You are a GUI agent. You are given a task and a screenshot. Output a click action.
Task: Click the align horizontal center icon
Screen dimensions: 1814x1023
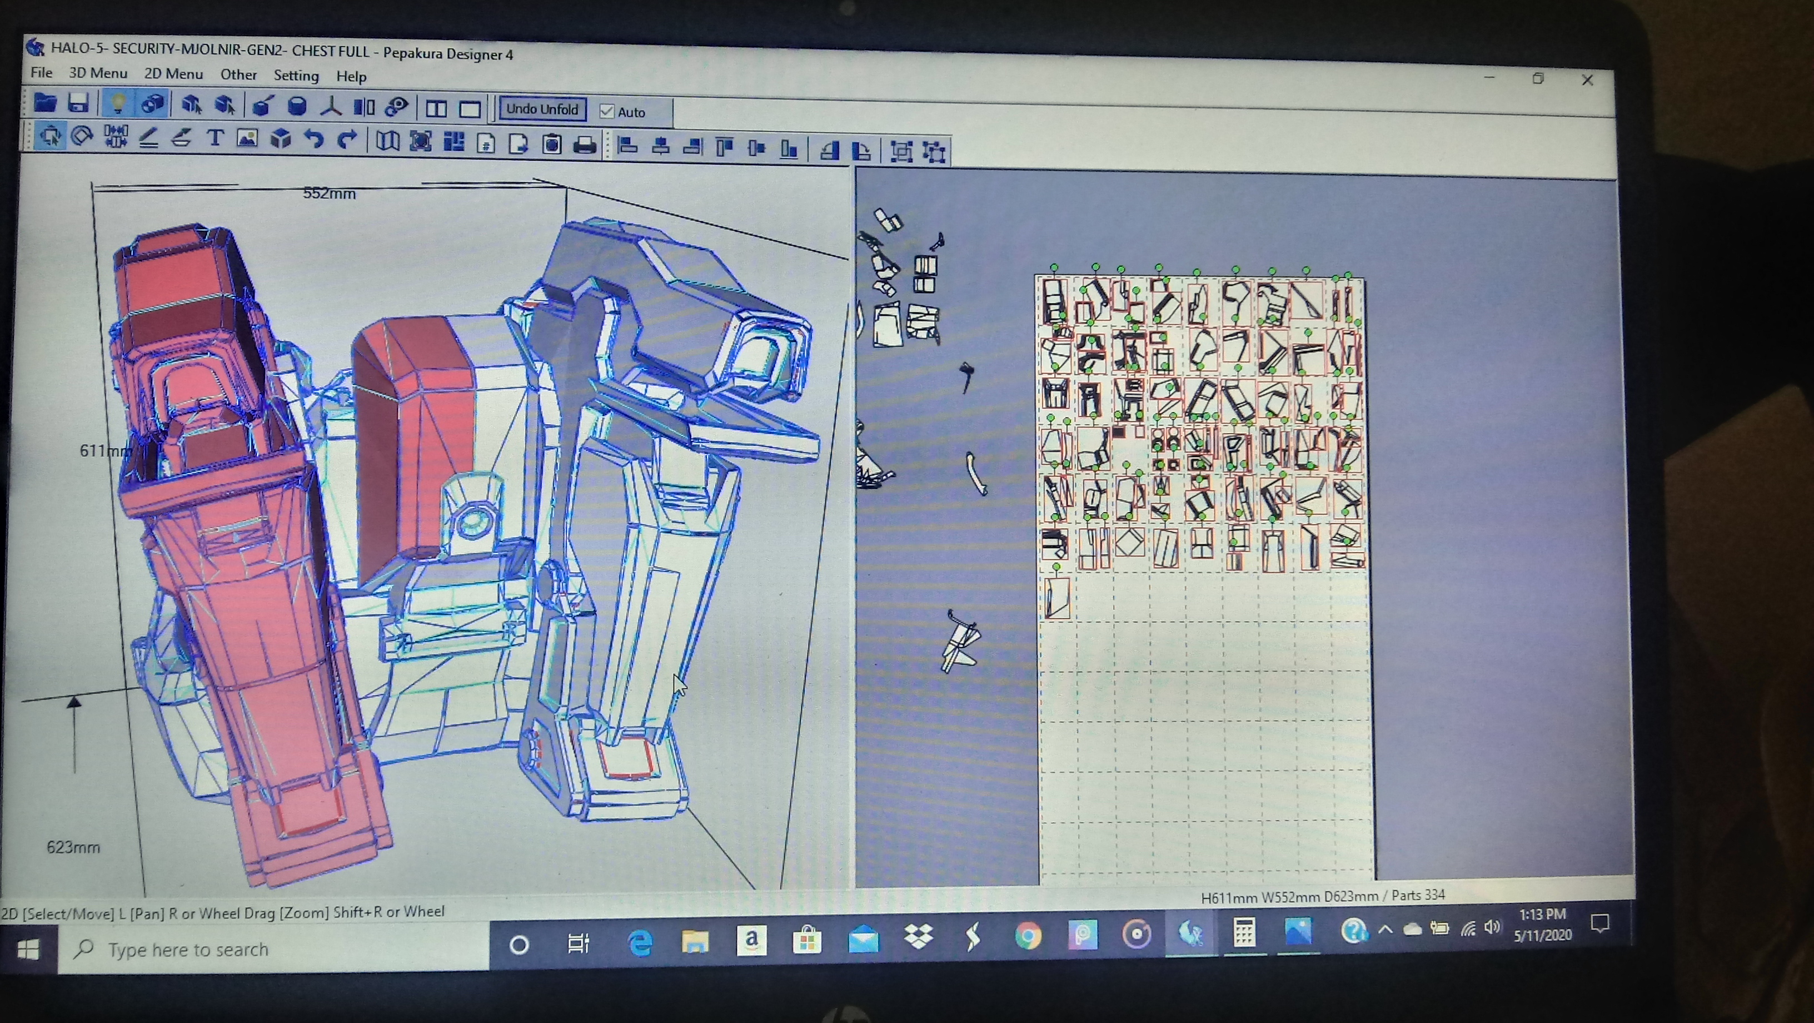click(660, 147)
